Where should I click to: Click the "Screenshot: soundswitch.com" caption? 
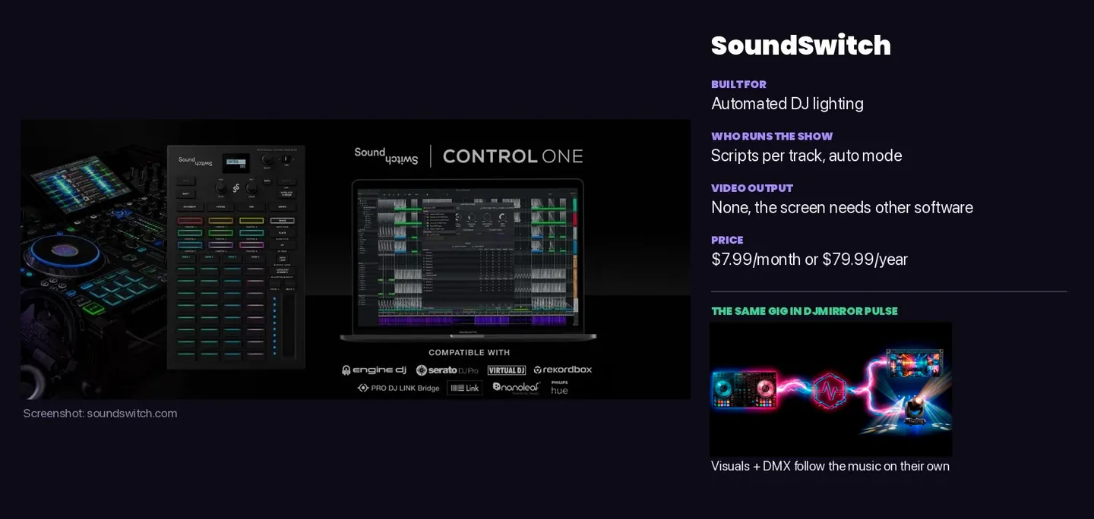point(100,414)
